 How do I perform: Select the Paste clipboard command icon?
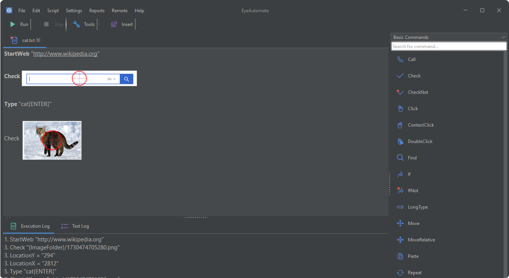[400, 256]
